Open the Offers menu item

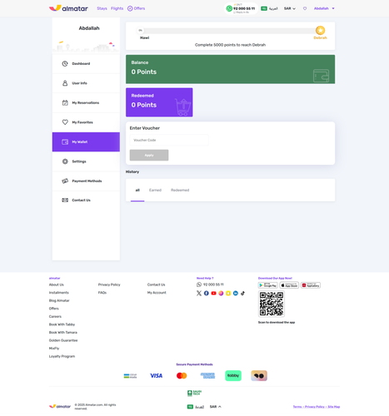[x=139, y=8]
